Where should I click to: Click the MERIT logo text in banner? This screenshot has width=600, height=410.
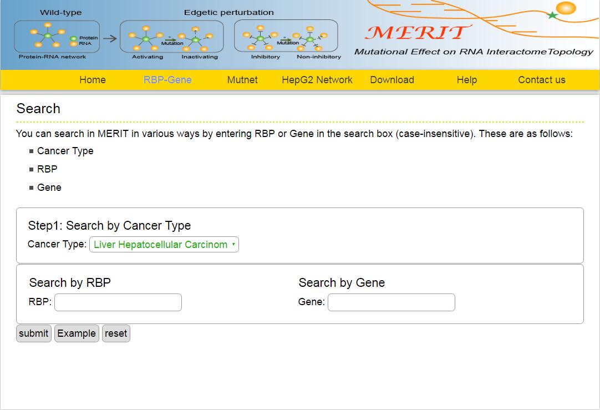tap(417, 33)
